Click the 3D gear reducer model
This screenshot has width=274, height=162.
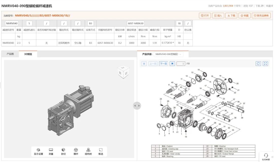(71, 111)
